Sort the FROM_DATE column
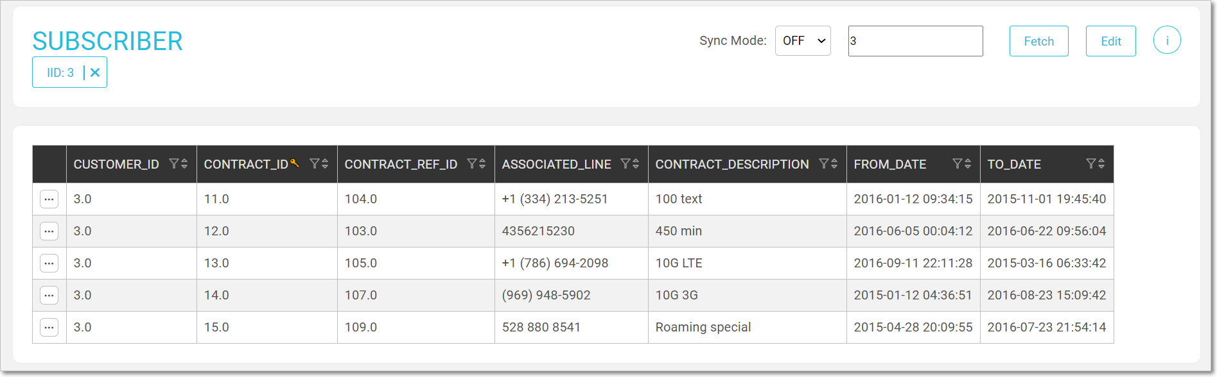Screen dimensions: 1217x377 tap(968, 164)
